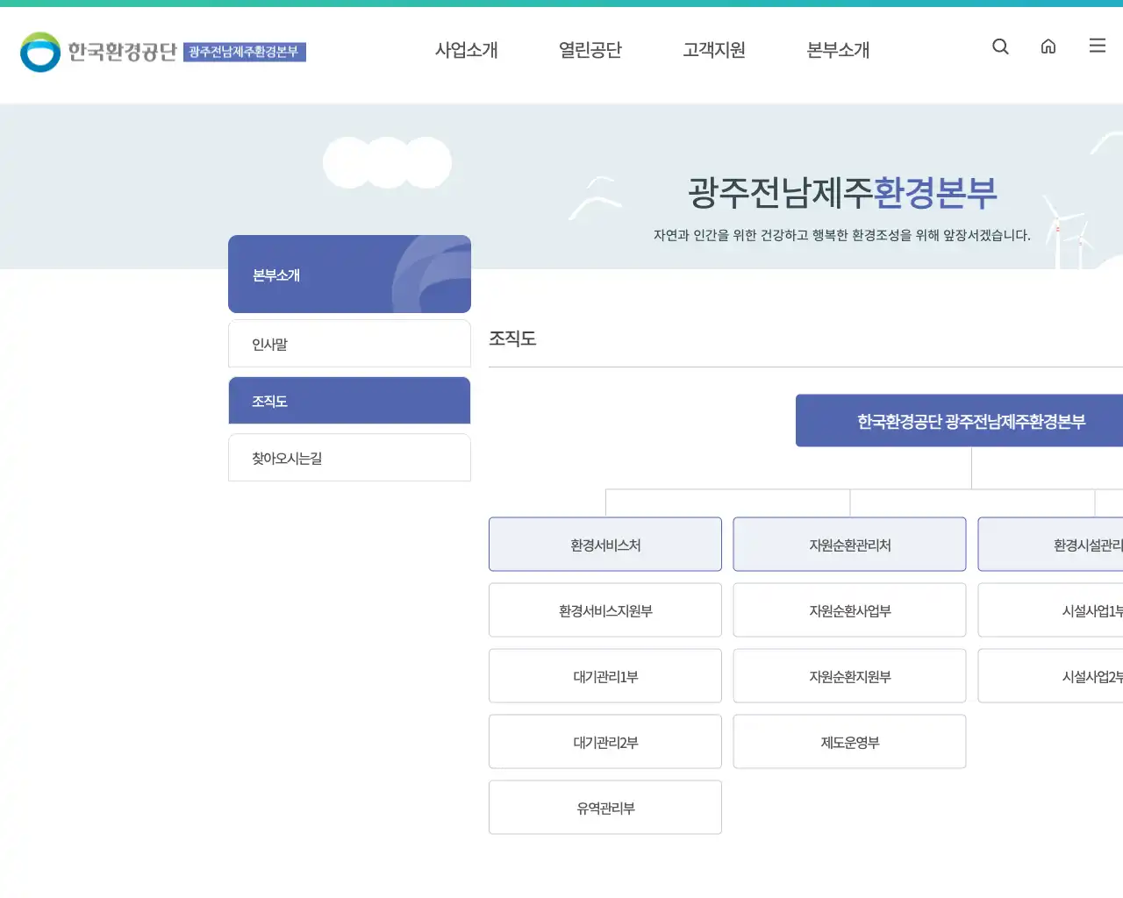Select 인사말 in the sidebar
The image size is (1123, 898).
click(x=349, y=343)
